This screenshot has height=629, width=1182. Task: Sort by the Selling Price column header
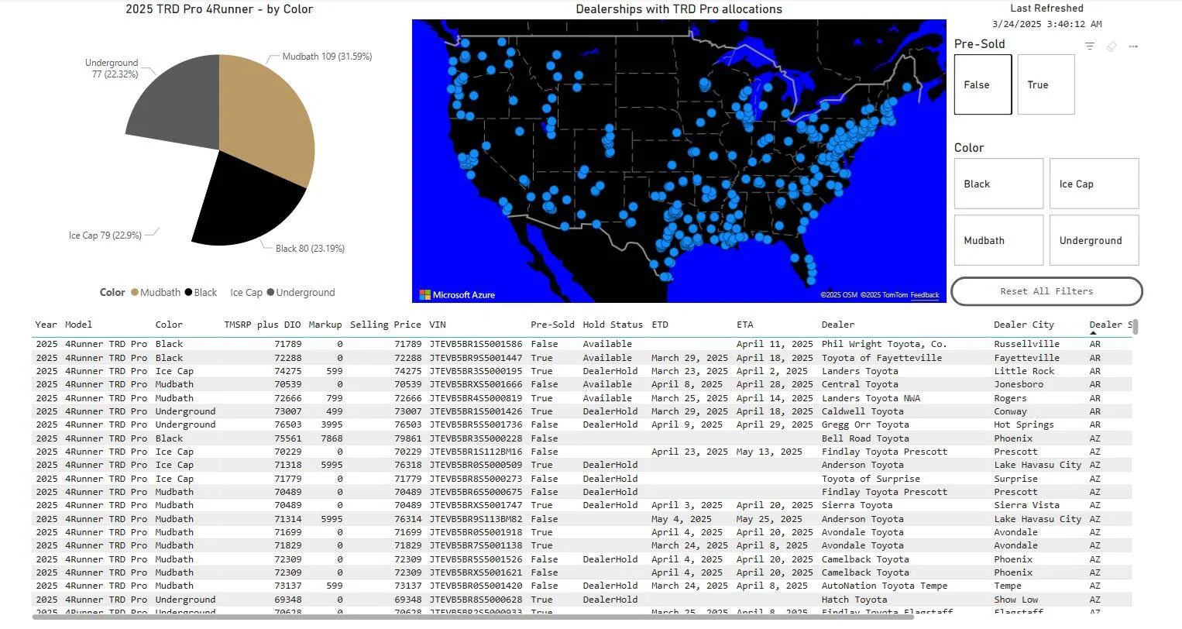click(385, 325)
